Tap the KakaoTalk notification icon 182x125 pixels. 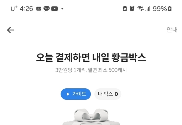(x=47, y=9)
